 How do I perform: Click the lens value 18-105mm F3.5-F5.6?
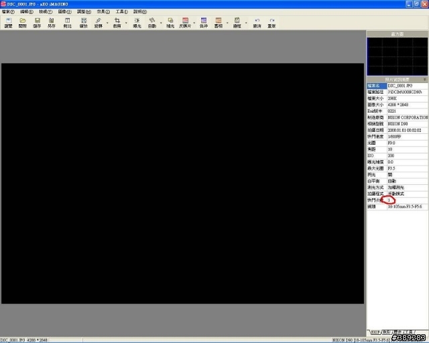tap(405, 206)
